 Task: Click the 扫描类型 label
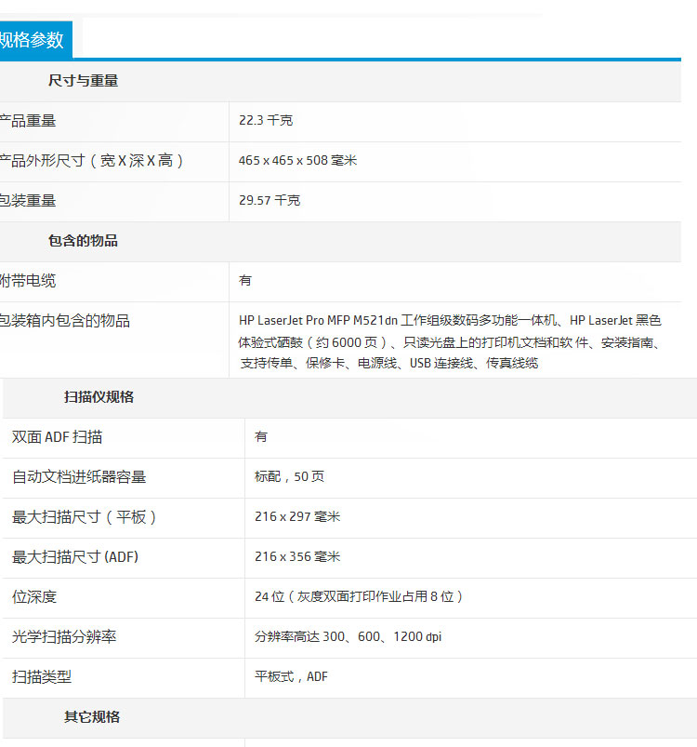42,677
